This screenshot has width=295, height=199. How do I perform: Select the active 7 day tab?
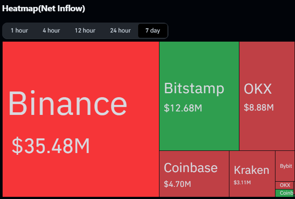coord(152,30)
